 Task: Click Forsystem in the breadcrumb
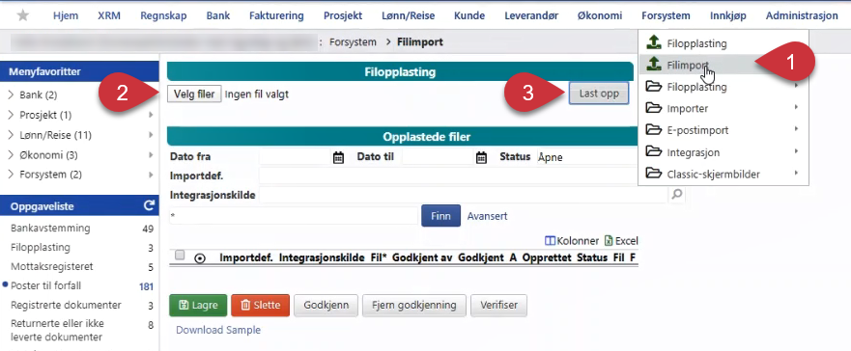pos(353,41)
